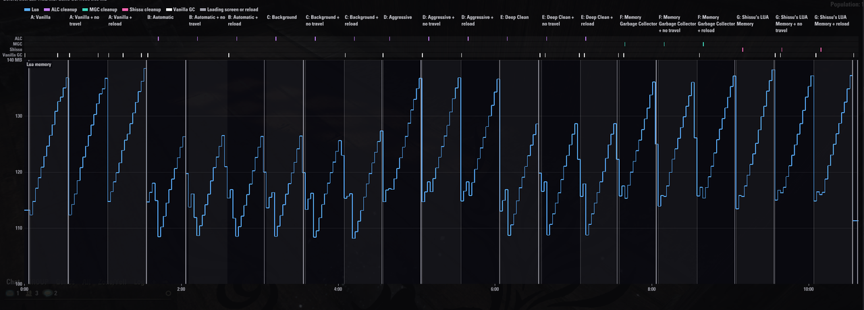Click the D: Aggressive + reload header
This screenshot has height=310, width=864.
point(478,20)
